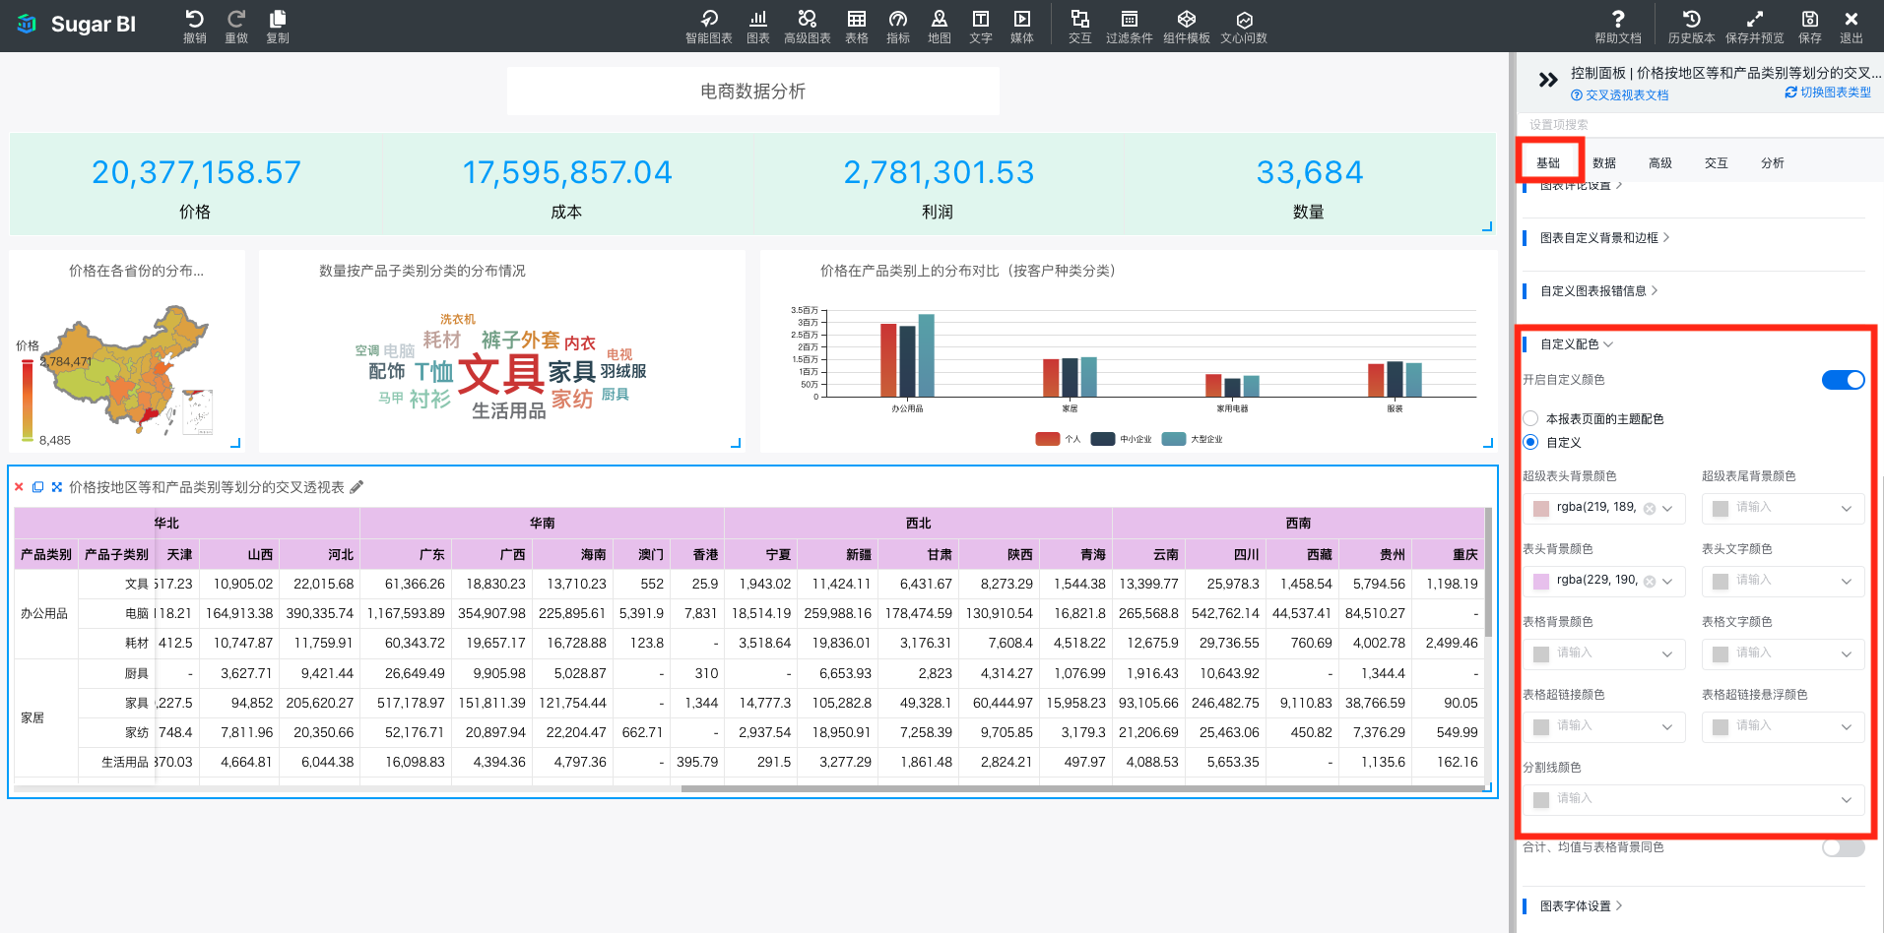Click the undo (撤销) icon
1884x933 pixels.
point(195,27)
